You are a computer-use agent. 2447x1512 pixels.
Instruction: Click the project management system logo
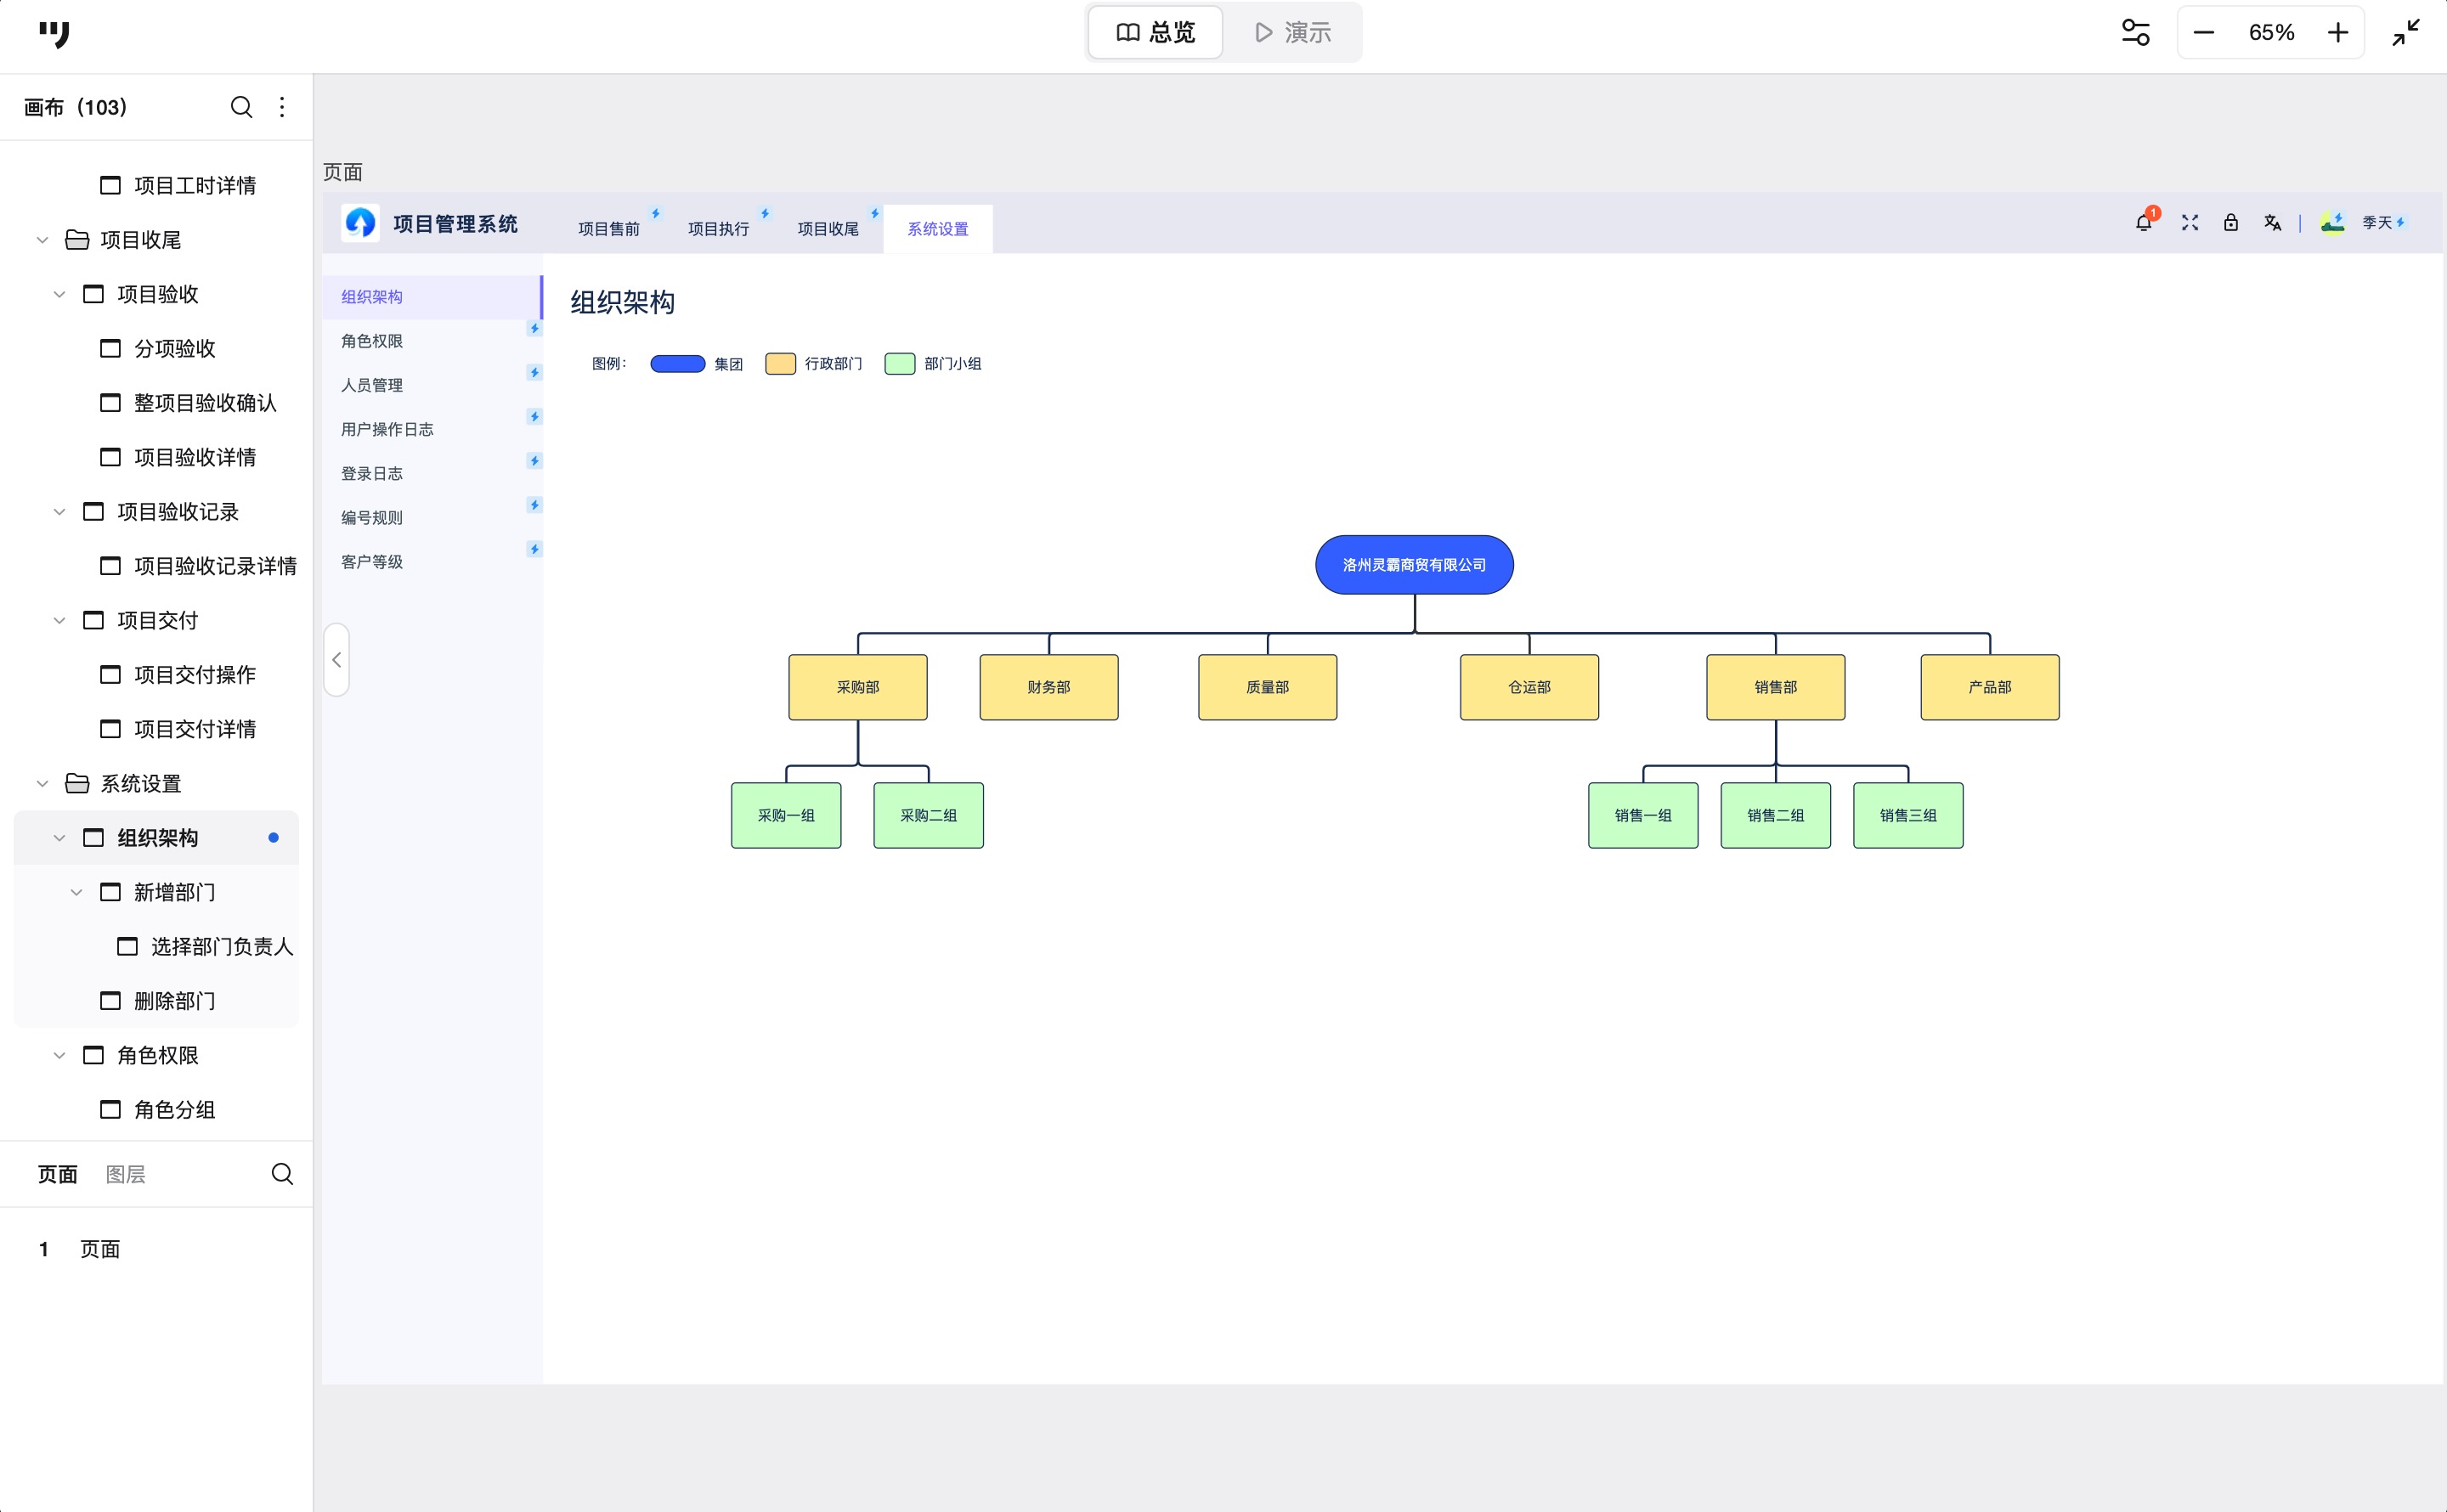359,222
